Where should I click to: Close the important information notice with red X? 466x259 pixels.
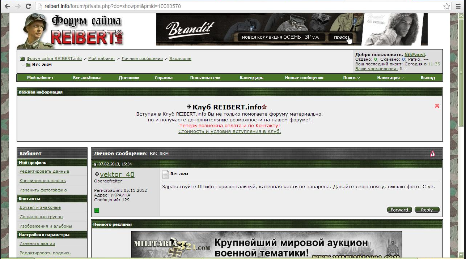[x=437, y=106]
